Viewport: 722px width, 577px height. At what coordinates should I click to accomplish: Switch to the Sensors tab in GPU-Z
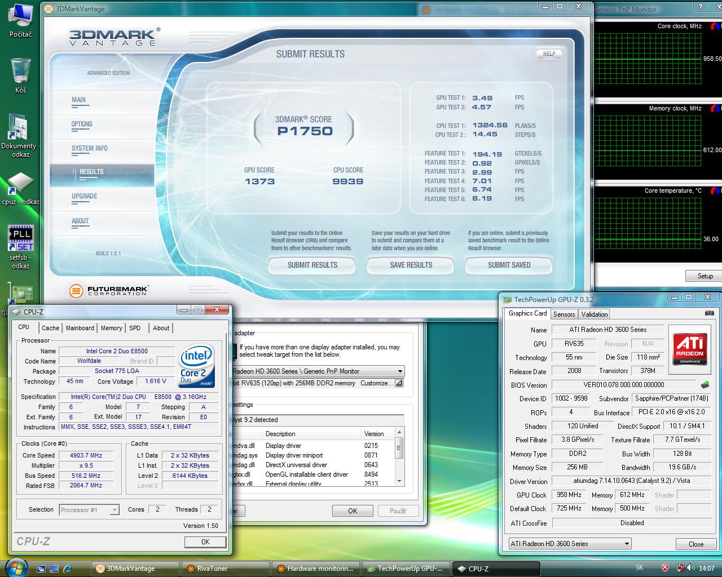[x=564, y=314]
